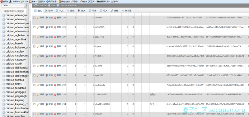Click the table icon beside caipiao_category
This screenshot has height=117, width=249.
pos(3,60)
